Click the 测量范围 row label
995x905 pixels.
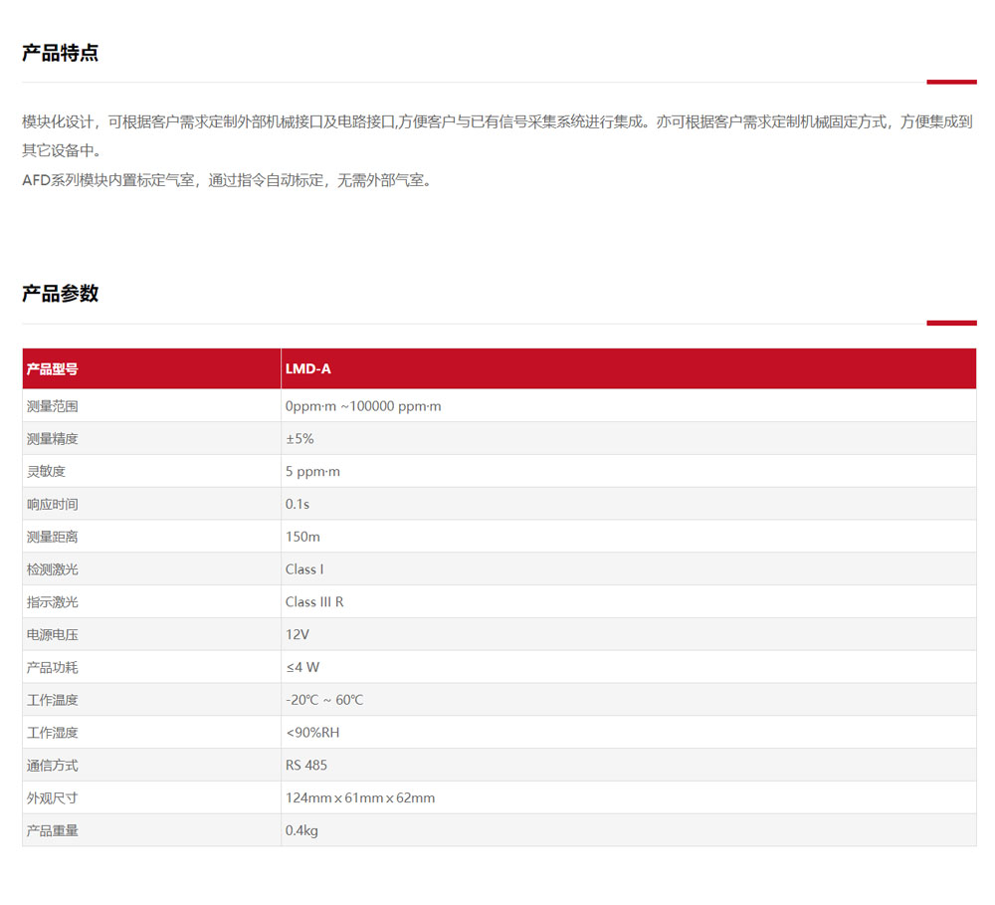(53, 406)
